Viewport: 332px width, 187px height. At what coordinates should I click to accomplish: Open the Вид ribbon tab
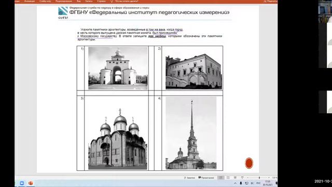coord(78,1)
